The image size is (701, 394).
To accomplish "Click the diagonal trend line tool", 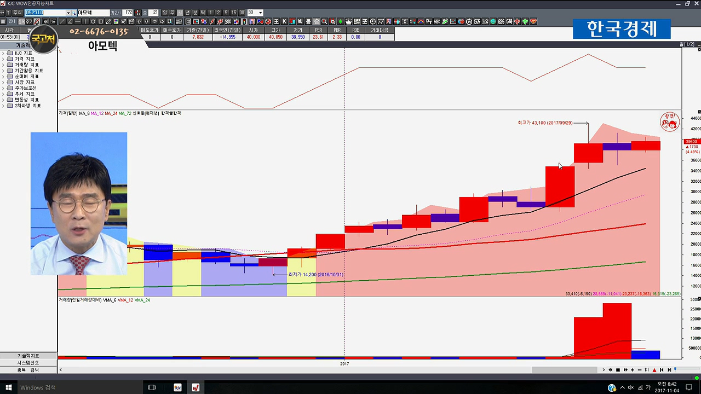I will point(62,22).
